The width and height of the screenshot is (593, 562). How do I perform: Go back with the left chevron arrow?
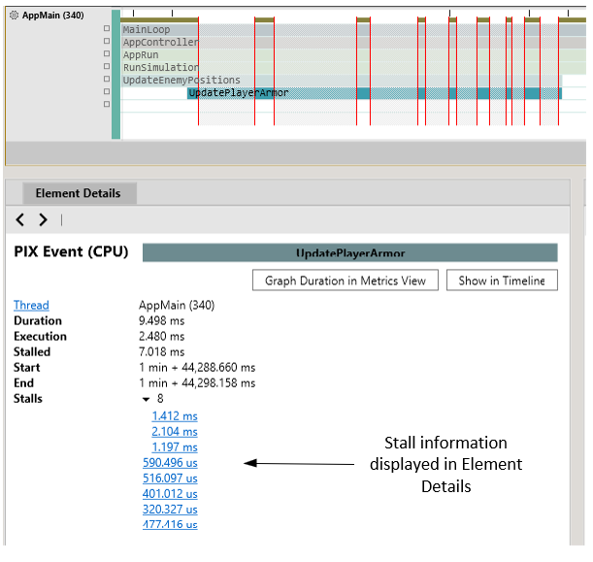[20, 219]
